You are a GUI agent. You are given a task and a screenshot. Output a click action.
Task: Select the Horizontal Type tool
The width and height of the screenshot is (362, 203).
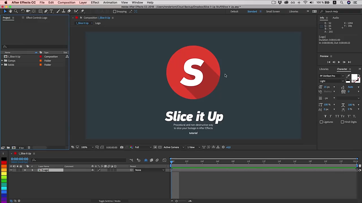[51, 11]
